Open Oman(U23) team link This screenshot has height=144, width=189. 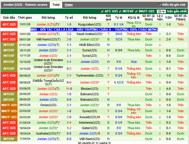[48, 105]
